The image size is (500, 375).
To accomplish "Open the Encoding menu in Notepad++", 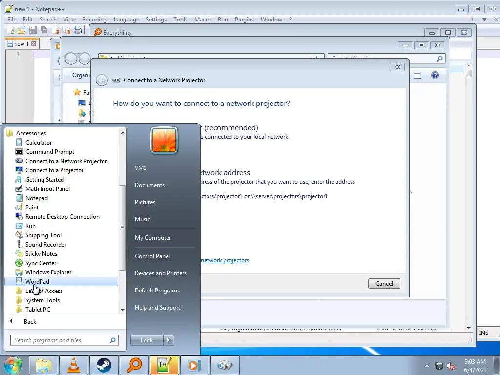I will (94, 20).
